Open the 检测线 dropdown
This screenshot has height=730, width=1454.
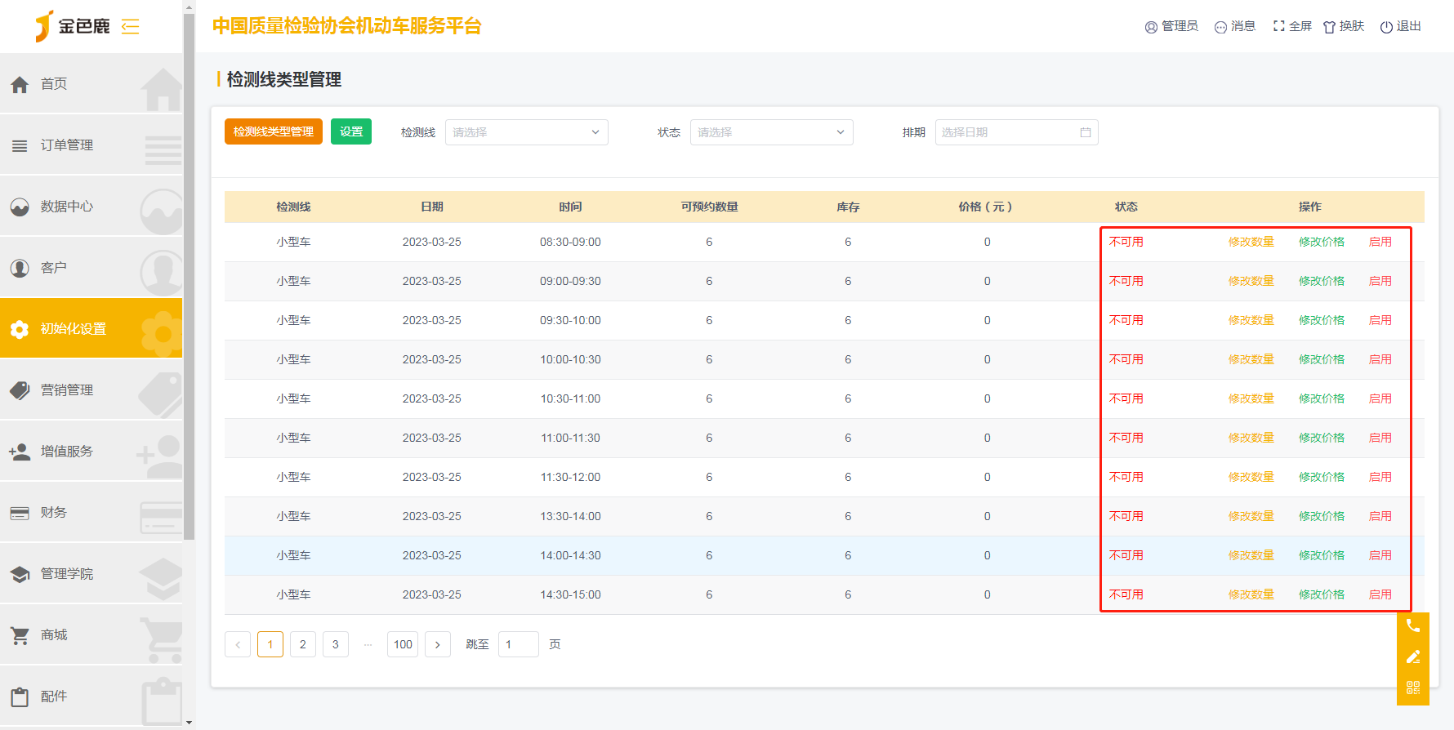527,132
